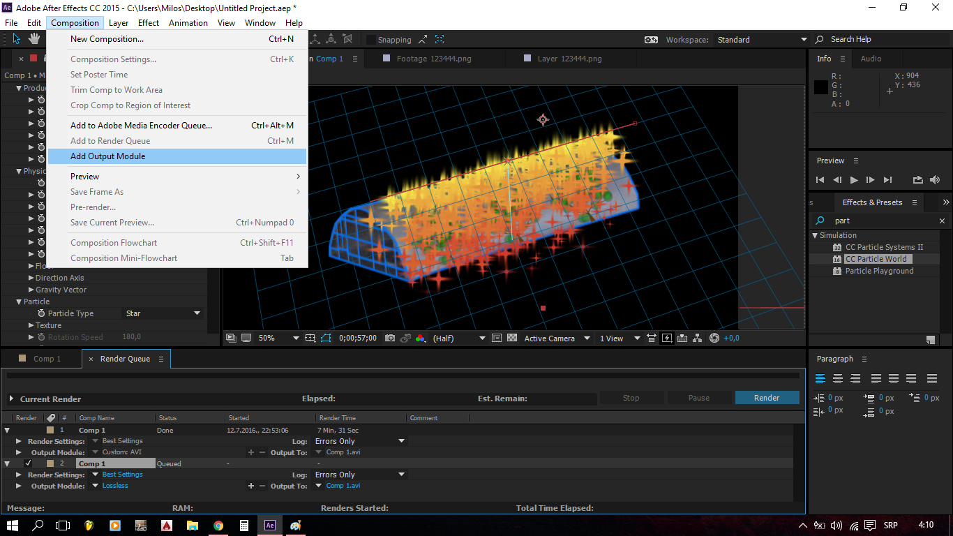This screenshot has width=953, height=536.
Task: Step forward one frame in Preview
Action: 871,180
